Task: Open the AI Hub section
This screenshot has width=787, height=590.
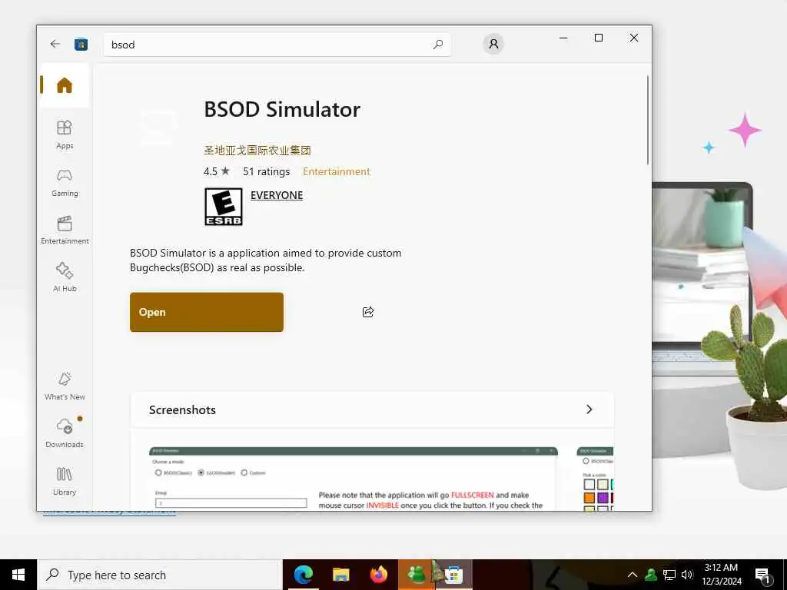Action: 65,277
